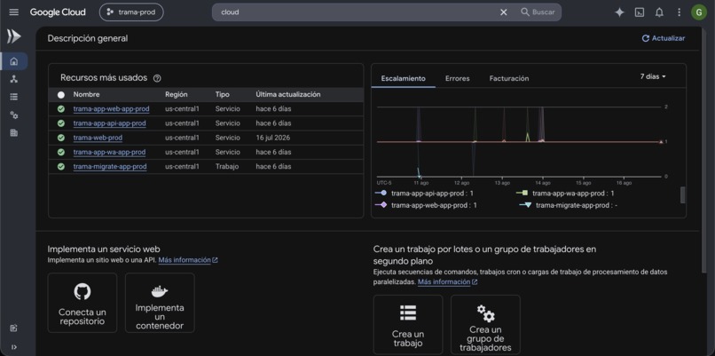Screen dimensions: 715x356
Task: Activate the Cloud Shell terminal icon
Action: (640, 12)
